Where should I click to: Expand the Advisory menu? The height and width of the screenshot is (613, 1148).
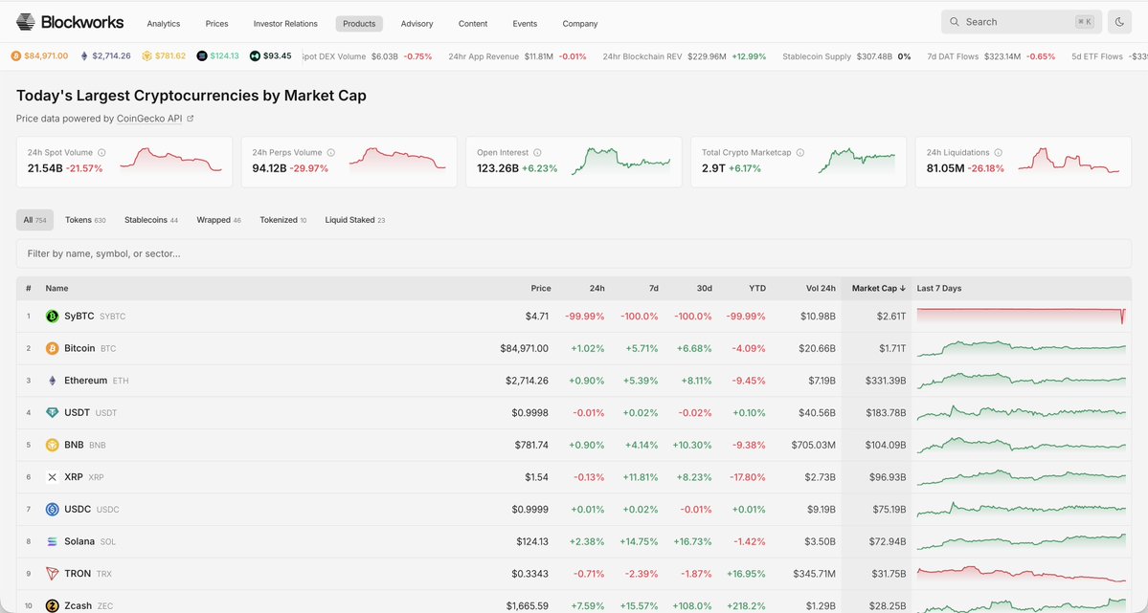point(417,23)
